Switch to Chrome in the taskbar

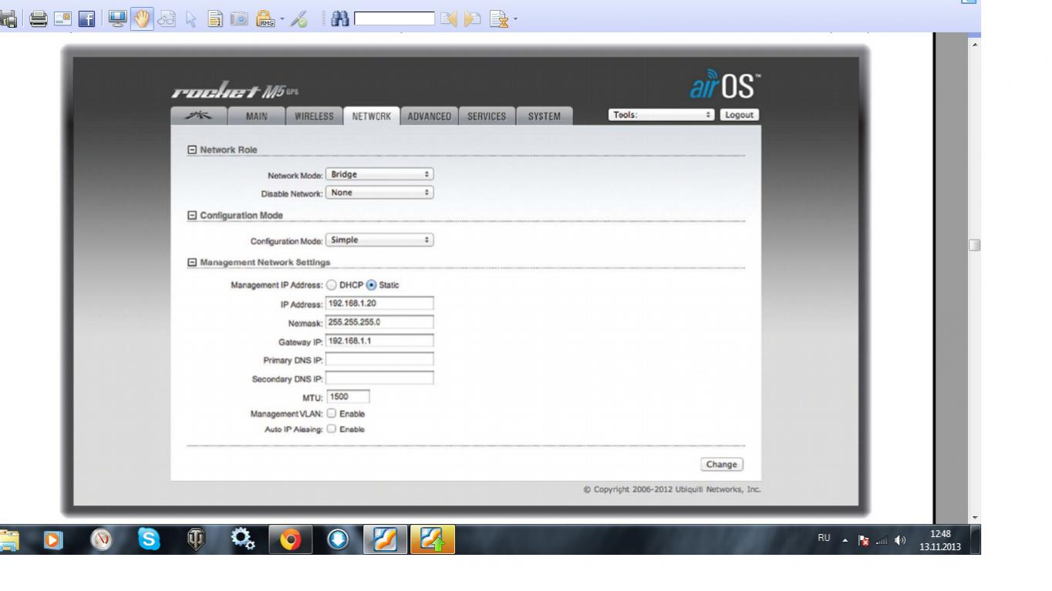(290, 541)
